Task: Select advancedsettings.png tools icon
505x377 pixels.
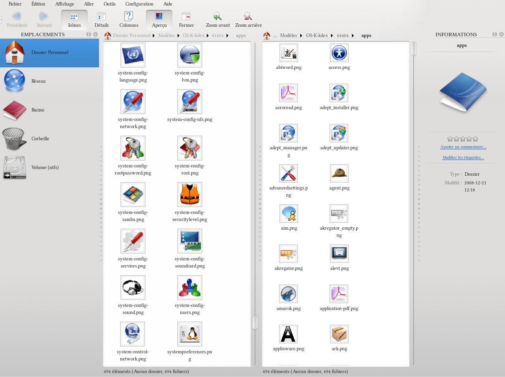Action: 288,173
